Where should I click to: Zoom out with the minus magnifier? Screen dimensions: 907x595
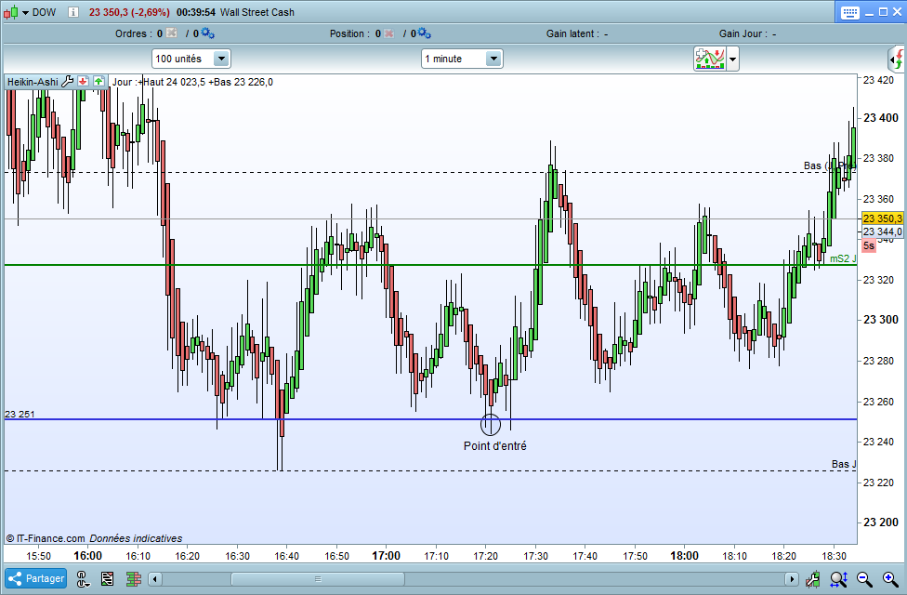pyautogui.click(x=865, y=578)
